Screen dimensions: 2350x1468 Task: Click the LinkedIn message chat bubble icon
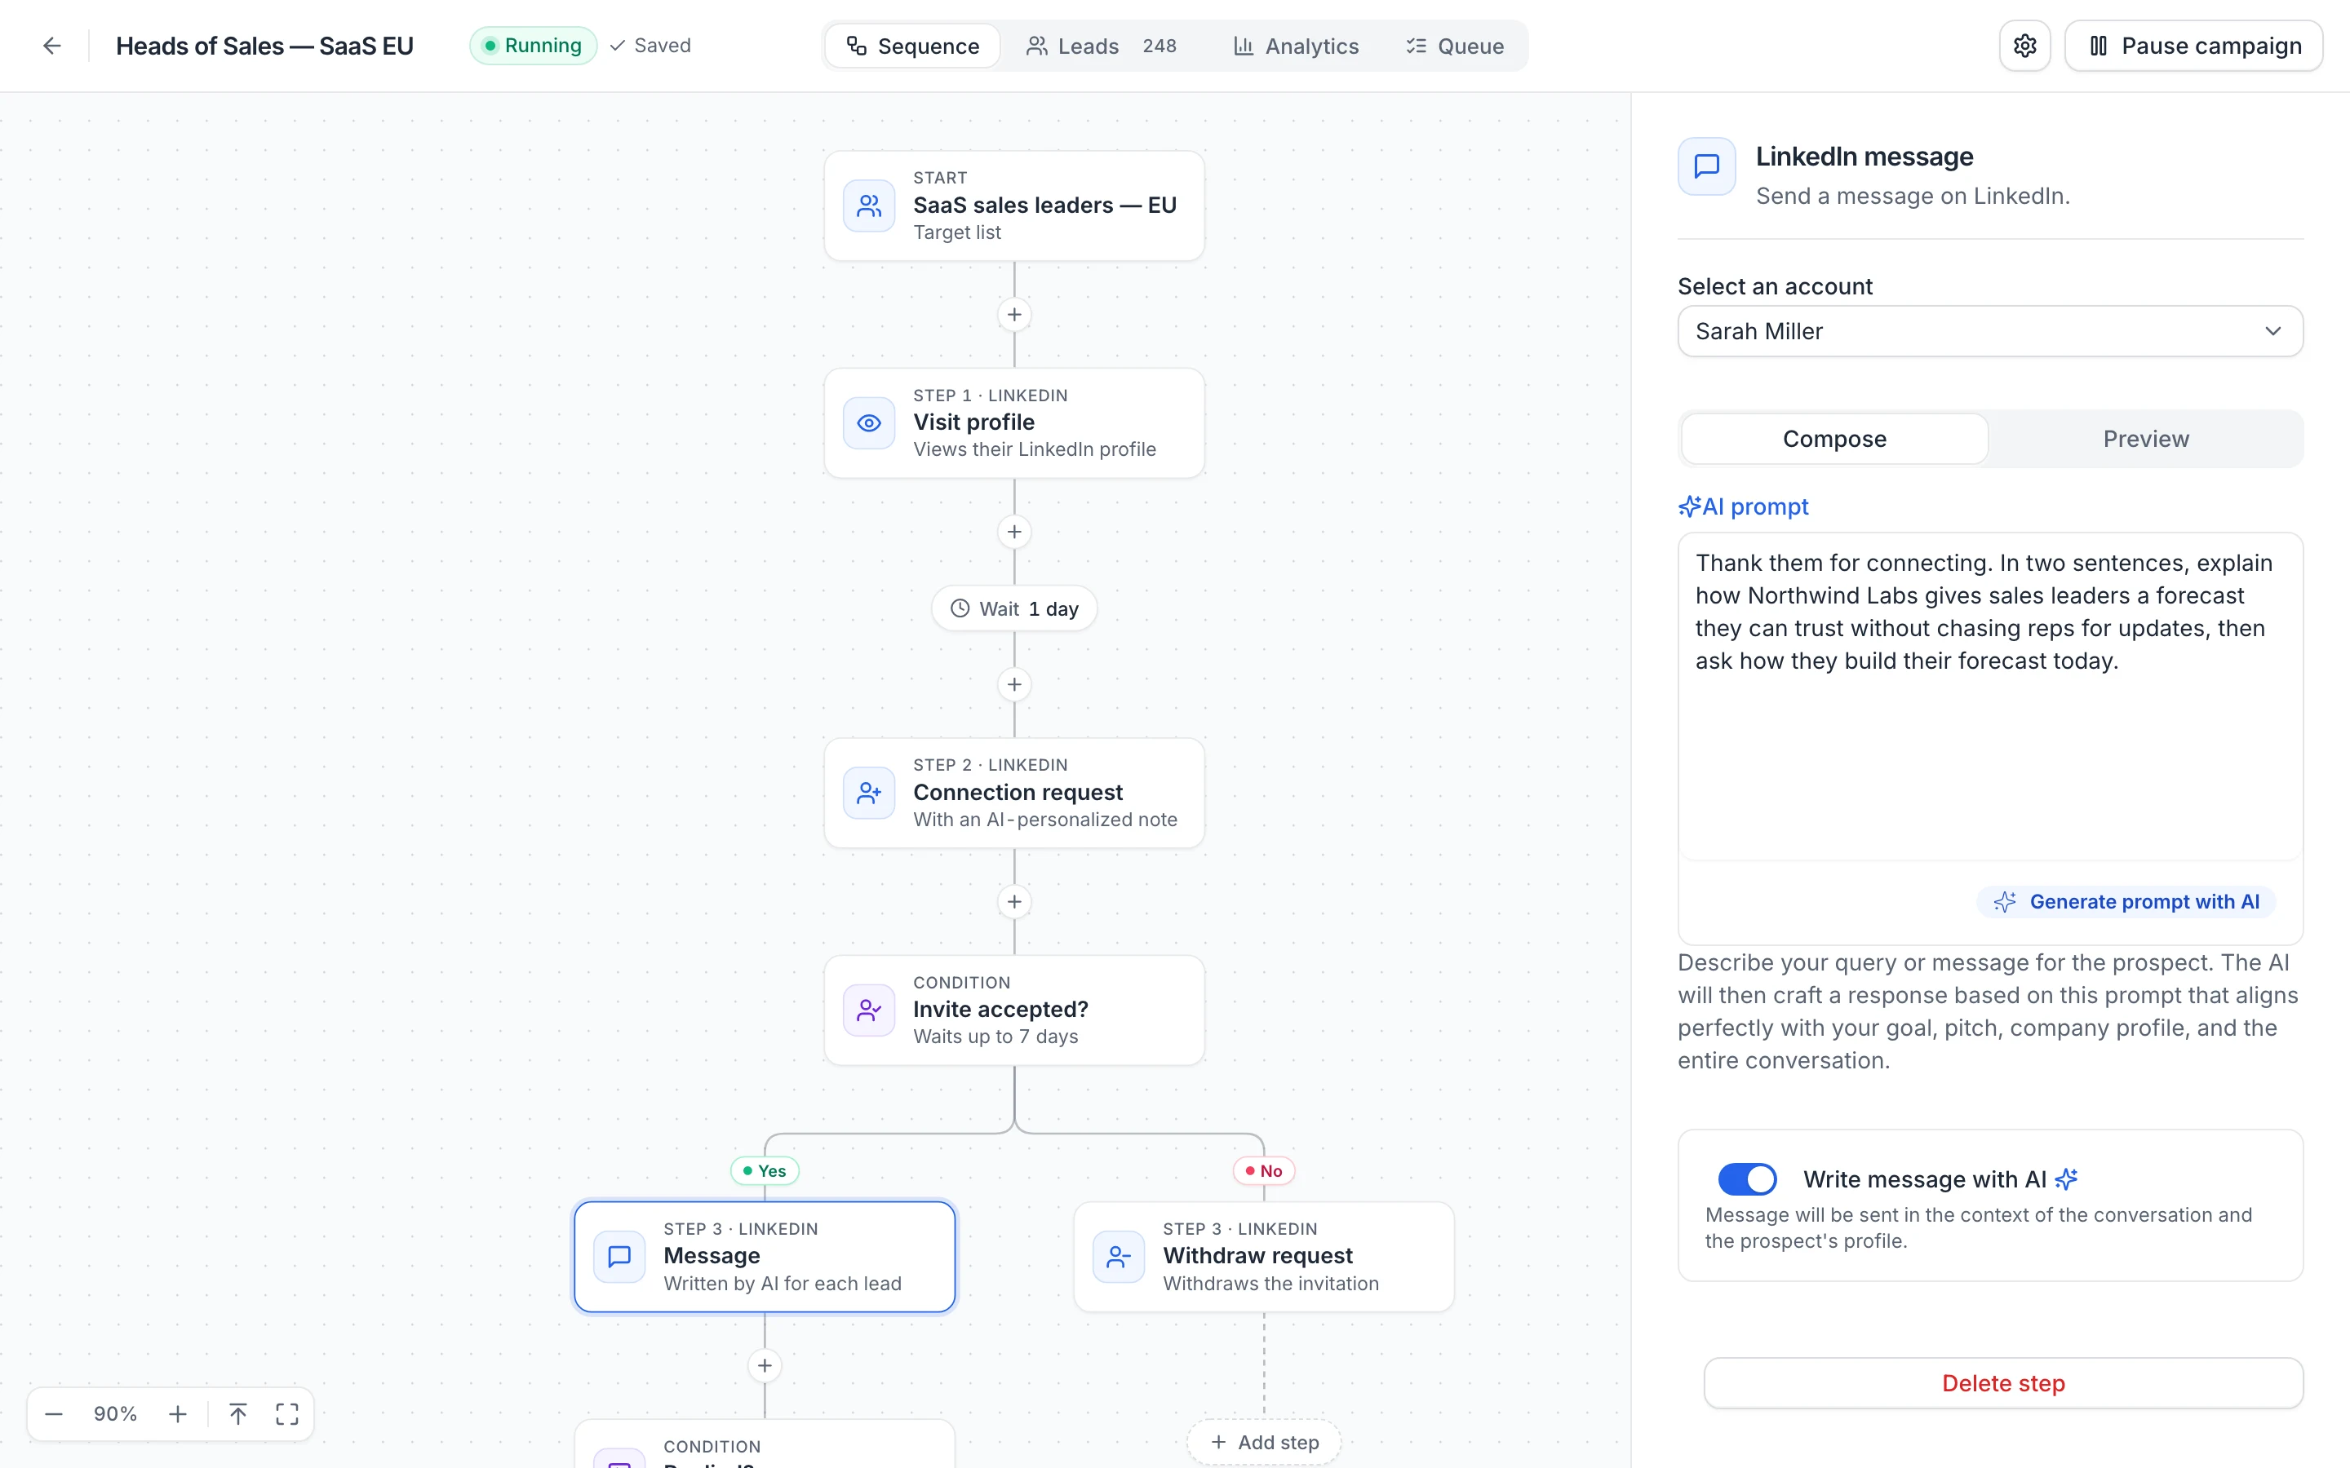click(1706, 166)
